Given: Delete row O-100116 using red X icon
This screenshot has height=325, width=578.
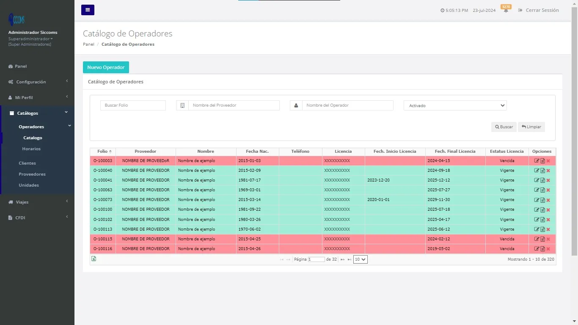Looking at the screenshot, I should click(x=548, y=248).
